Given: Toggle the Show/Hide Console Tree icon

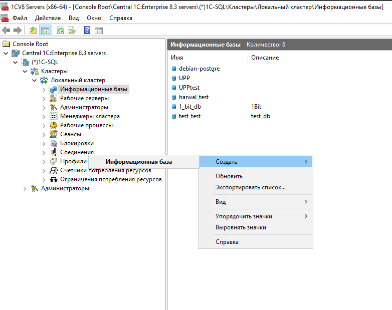Looking at the screenshot, I should [x=45, y=31].
